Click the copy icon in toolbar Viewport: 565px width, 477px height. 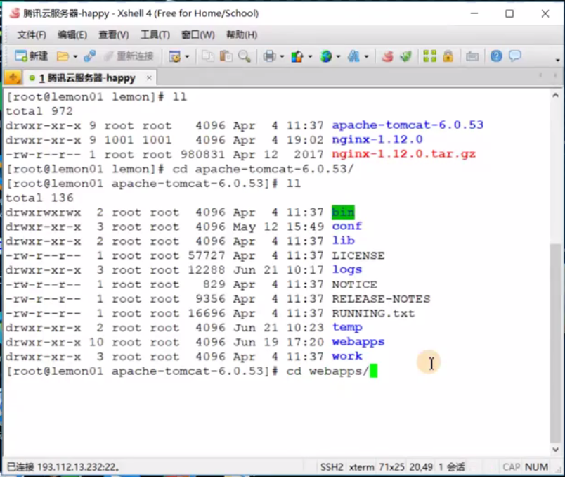207,56
